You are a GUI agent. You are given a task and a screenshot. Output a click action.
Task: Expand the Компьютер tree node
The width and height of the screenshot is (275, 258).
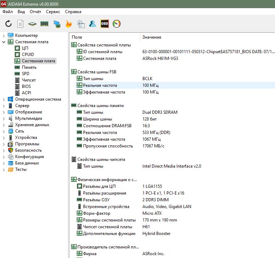pos(4,36)
